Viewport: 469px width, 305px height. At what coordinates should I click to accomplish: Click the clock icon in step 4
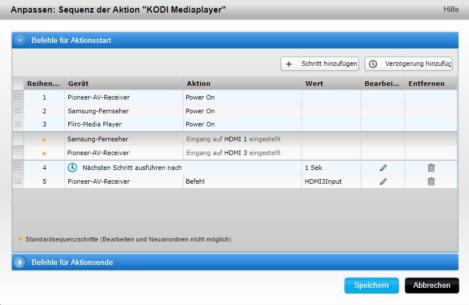click(x=72, y=168)
